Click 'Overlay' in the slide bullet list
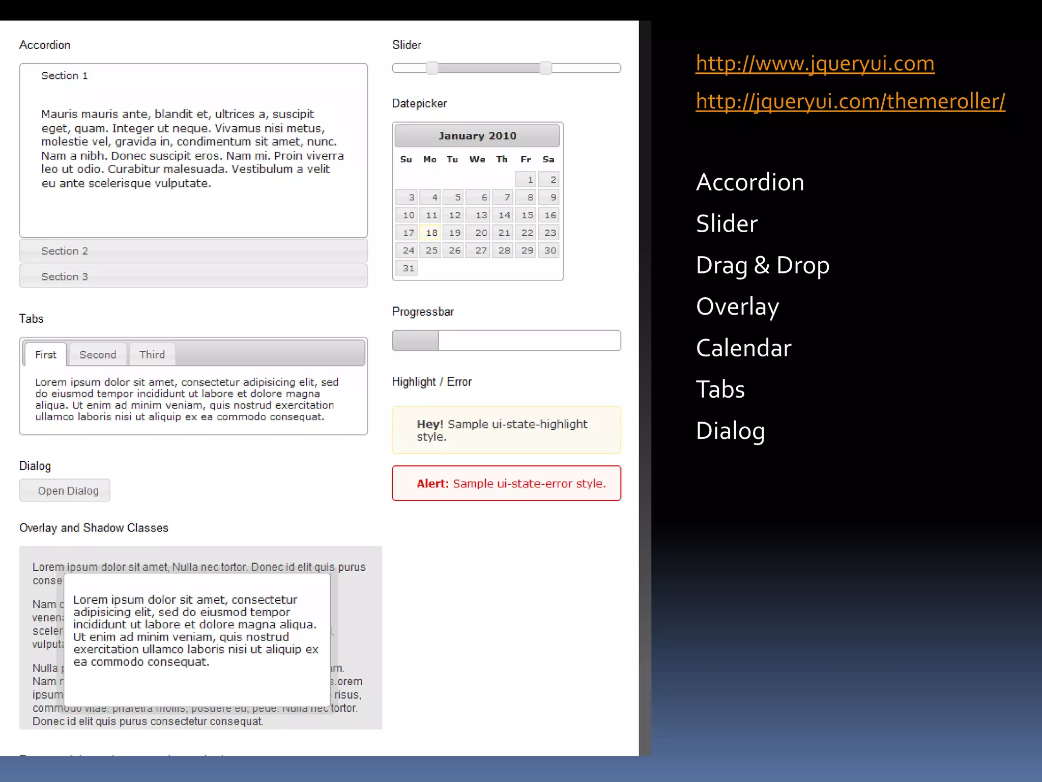 click(x=737, y=307)
